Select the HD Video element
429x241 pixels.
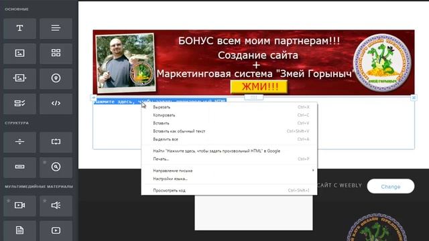click(x=19, y=206)
